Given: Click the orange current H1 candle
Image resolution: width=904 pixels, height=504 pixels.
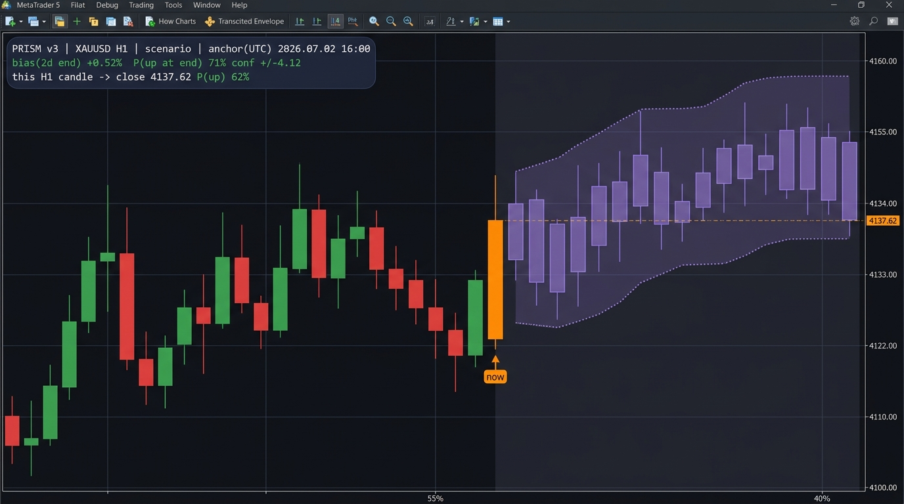Looking at the screenshot, I should [495, 280].
